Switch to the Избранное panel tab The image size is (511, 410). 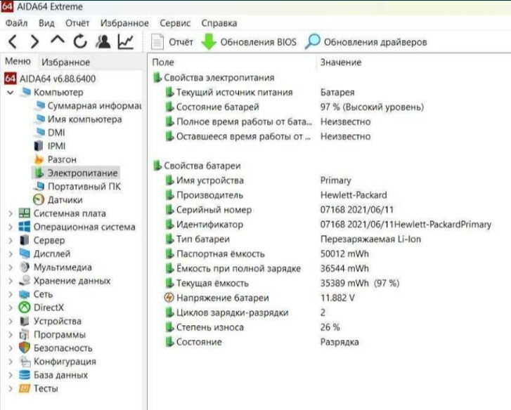[x=65, y=62]
